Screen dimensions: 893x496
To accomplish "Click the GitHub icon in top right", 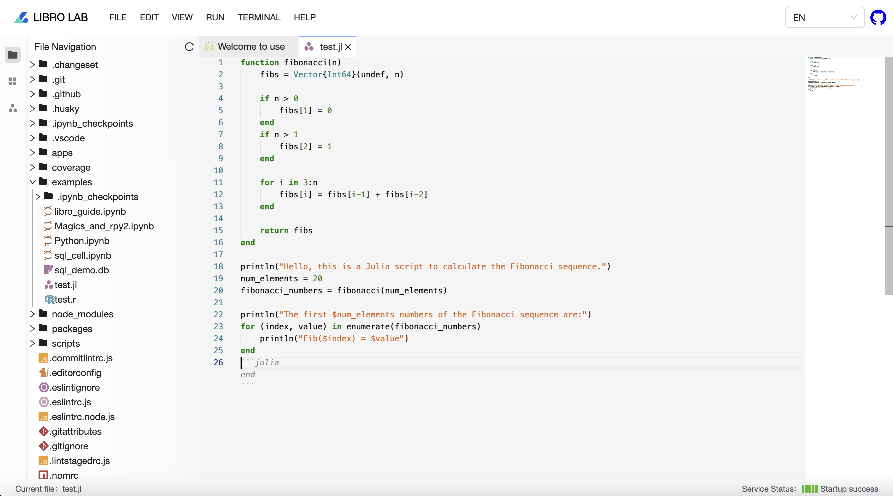I will tap(878, 16).
